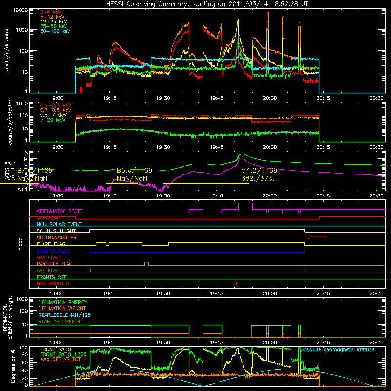
Task: Click the vertical Flags axis title
Action: [20, 244]
